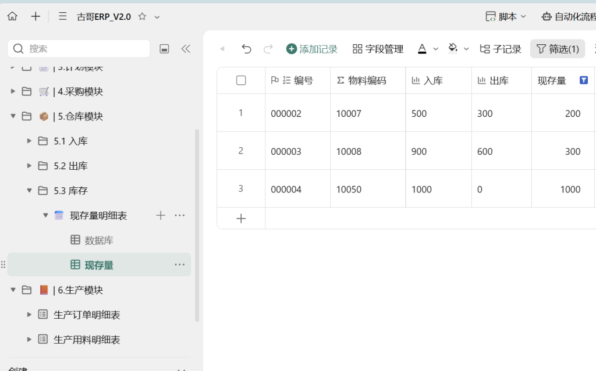Open 字段管理 field management

[378, 49]
